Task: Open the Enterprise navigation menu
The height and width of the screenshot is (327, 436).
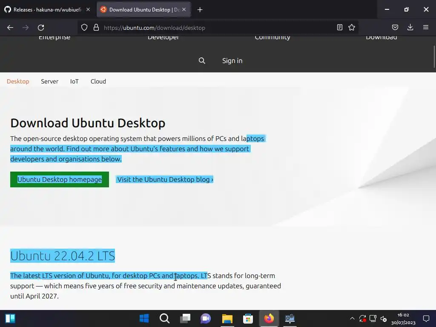Action: tap(54, 37)
